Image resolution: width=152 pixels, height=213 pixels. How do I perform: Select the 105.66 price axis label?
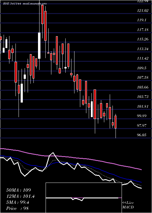pos(143,87)
